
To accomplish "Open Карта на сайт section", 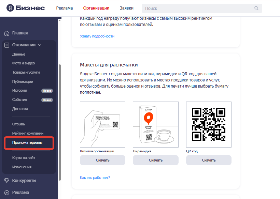I will pos(24,158).
